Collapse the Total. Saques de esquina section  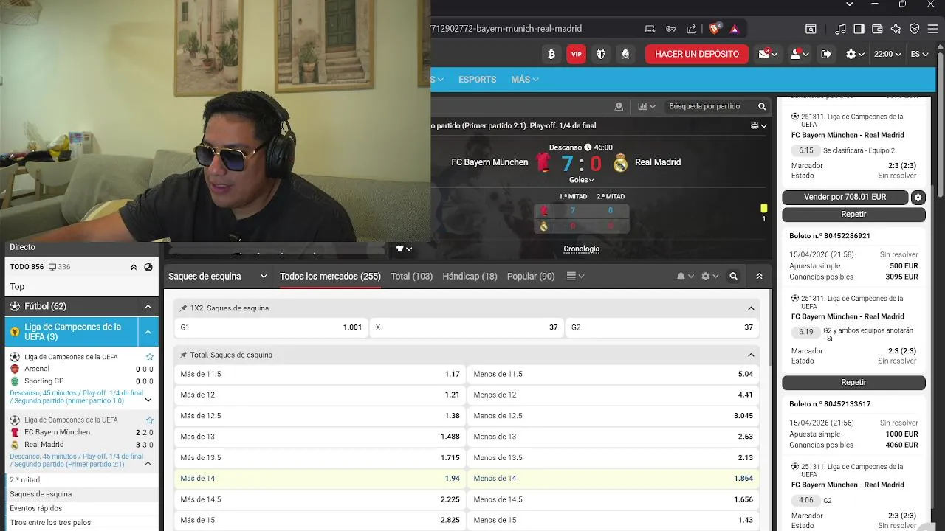click(x=751, y=355)
